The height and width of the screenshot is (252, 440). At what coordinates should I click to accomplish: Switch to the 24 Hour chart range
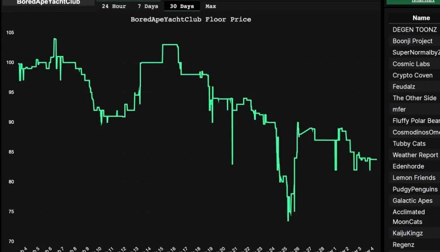tap(114, 6)
